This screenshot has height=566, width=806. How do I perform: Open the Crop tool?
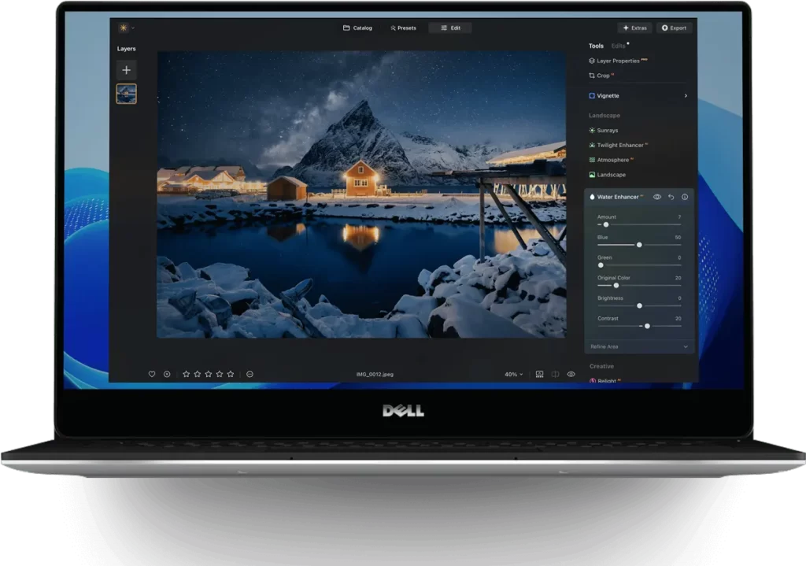603,76
